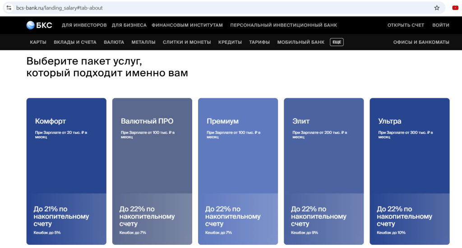
Task: Click the BCS bank logo
Action: tap(39, 25)
